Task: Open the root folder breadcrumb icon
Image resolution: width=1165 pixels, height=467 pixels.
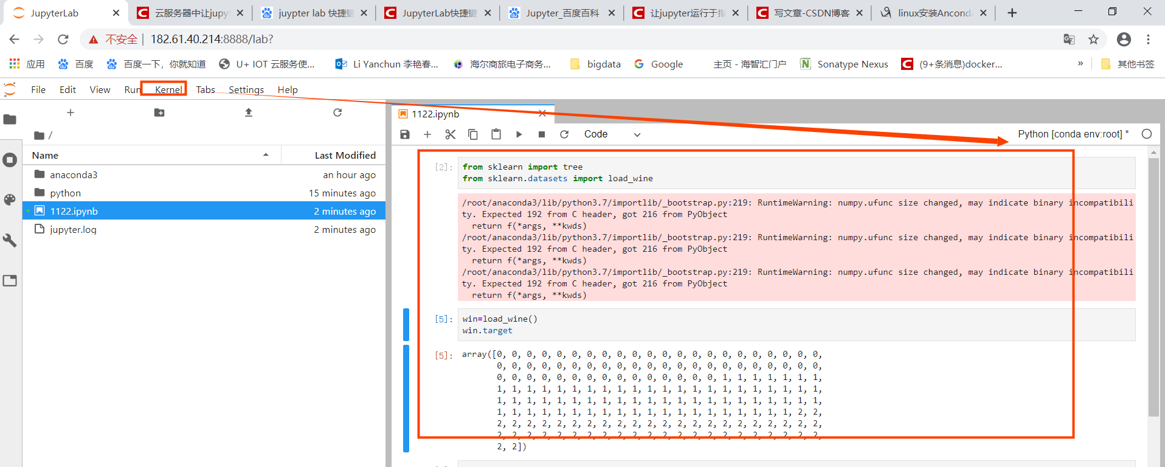Action: tap(40, 135)
